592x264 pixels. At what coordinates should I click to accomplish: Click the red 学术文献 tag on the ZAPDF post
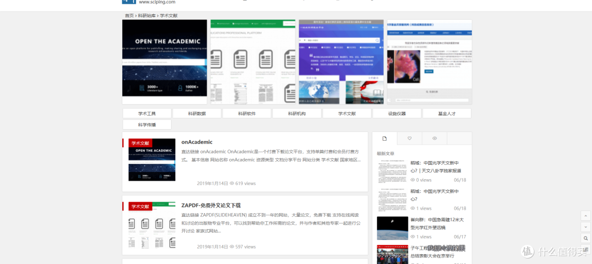[140, 206]
